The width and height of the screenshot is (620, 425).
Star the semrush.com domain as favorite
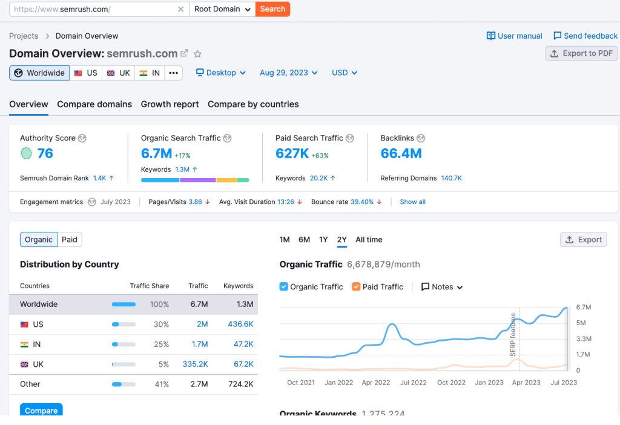pyautogui.click(x=198, y=53)
